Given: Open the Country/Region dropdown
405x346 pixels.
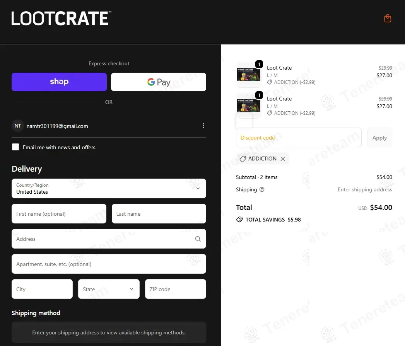Looking at the screenshot, I should coord(109,189).
